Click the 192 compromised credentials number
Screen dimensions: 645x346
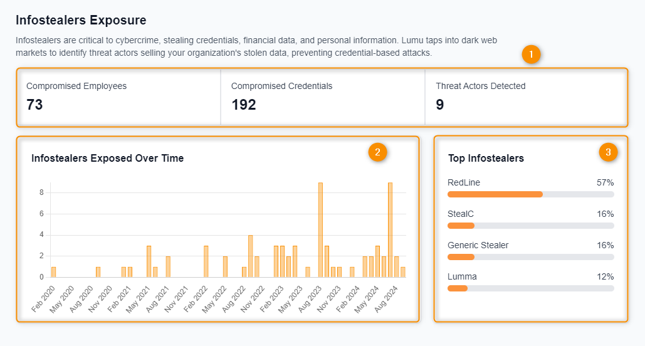244,105
